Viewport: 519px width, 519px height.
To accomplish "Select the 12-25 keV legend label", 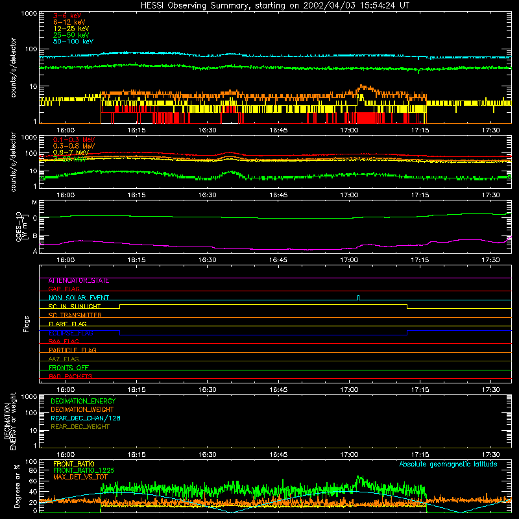I will point(71,29).
